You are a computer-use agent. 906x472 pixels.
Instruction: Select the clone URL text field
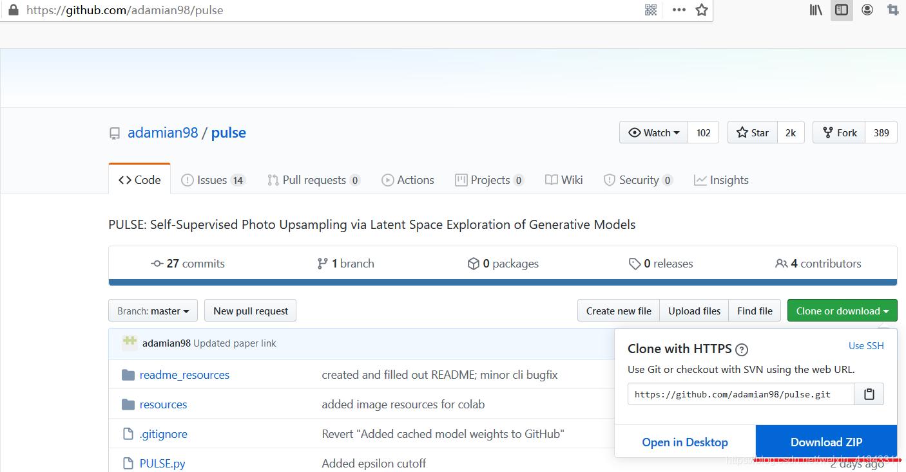click(741, 394)
